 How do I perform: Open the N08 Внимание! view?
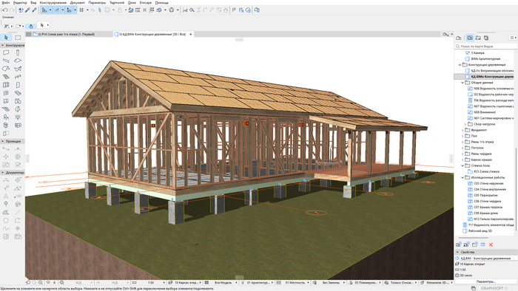pyautogui.click(x=485, y=112)
